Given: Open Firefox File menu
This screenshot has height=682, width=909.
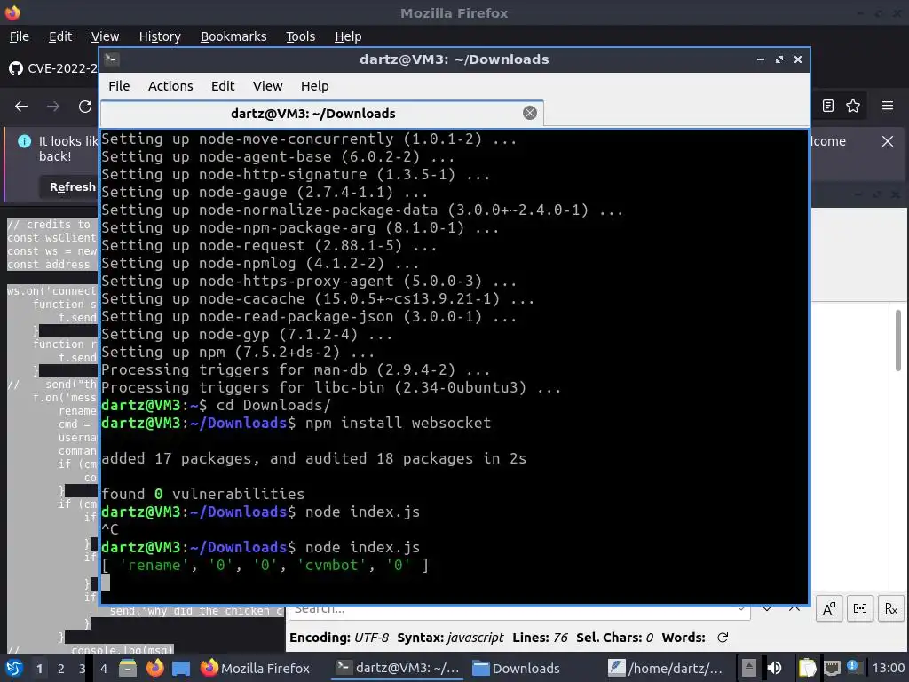Looking at the screenshot, I should (20, 36).
